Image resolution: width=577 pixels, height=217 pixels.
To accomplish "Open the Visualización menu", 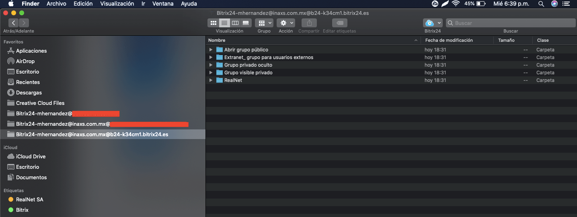I will click(117, 4).
